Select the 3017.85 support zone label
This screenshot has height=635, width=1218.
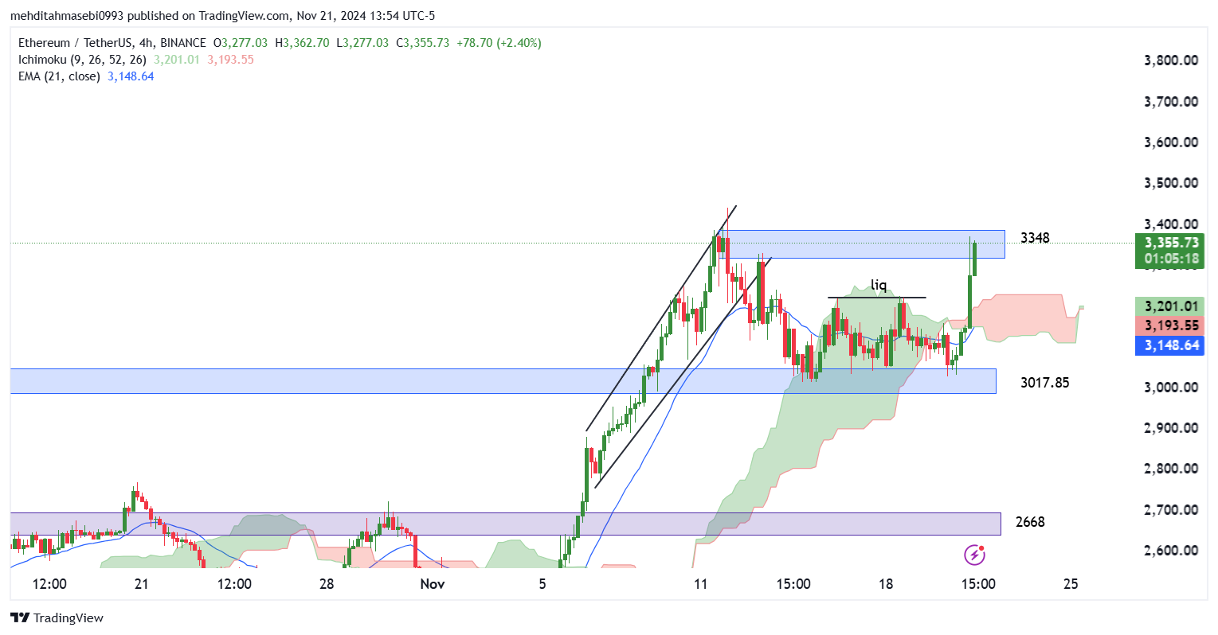coord(1044,383)
